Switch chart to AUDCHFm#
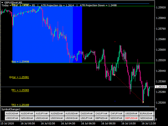This screenshot has width=168, height=126. pyautogui.click(x=27, y=113)
